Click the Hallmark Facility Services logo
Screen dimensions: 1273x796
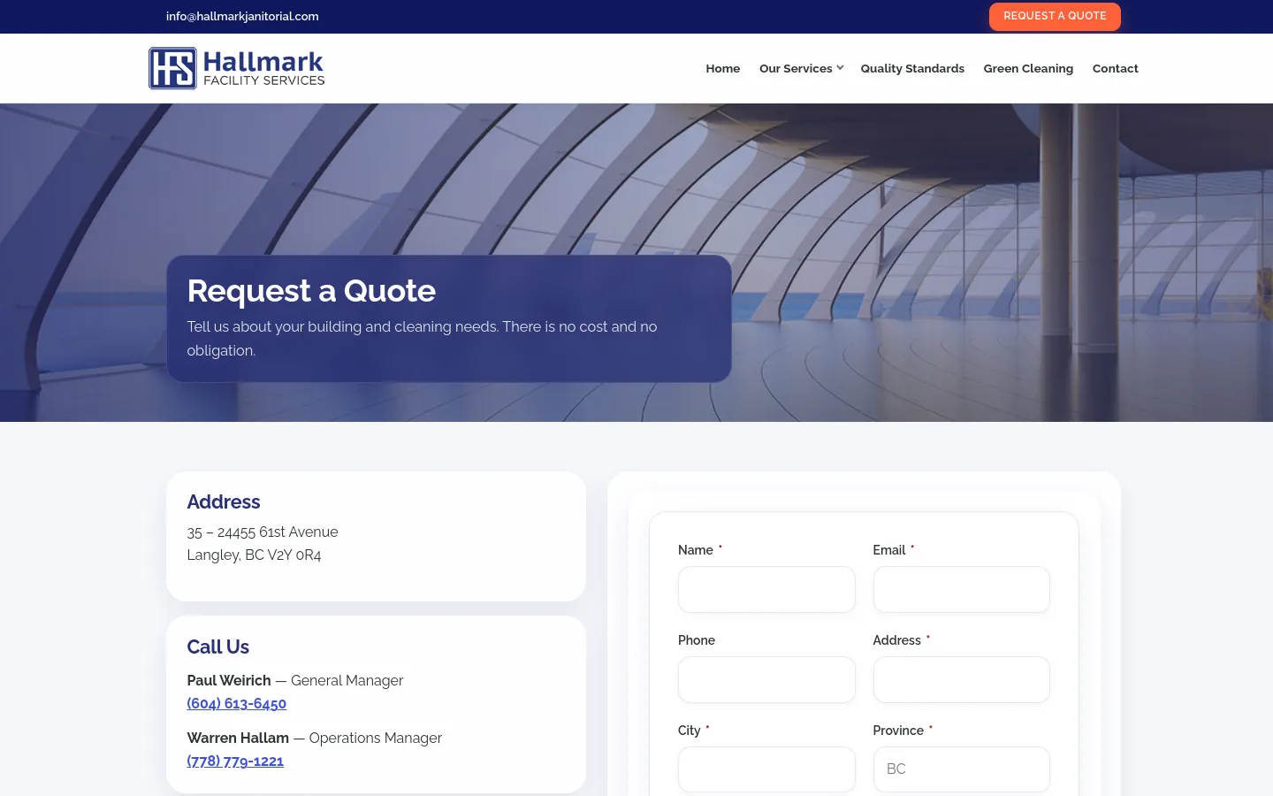pyautogui.click(x=237, y=68)
